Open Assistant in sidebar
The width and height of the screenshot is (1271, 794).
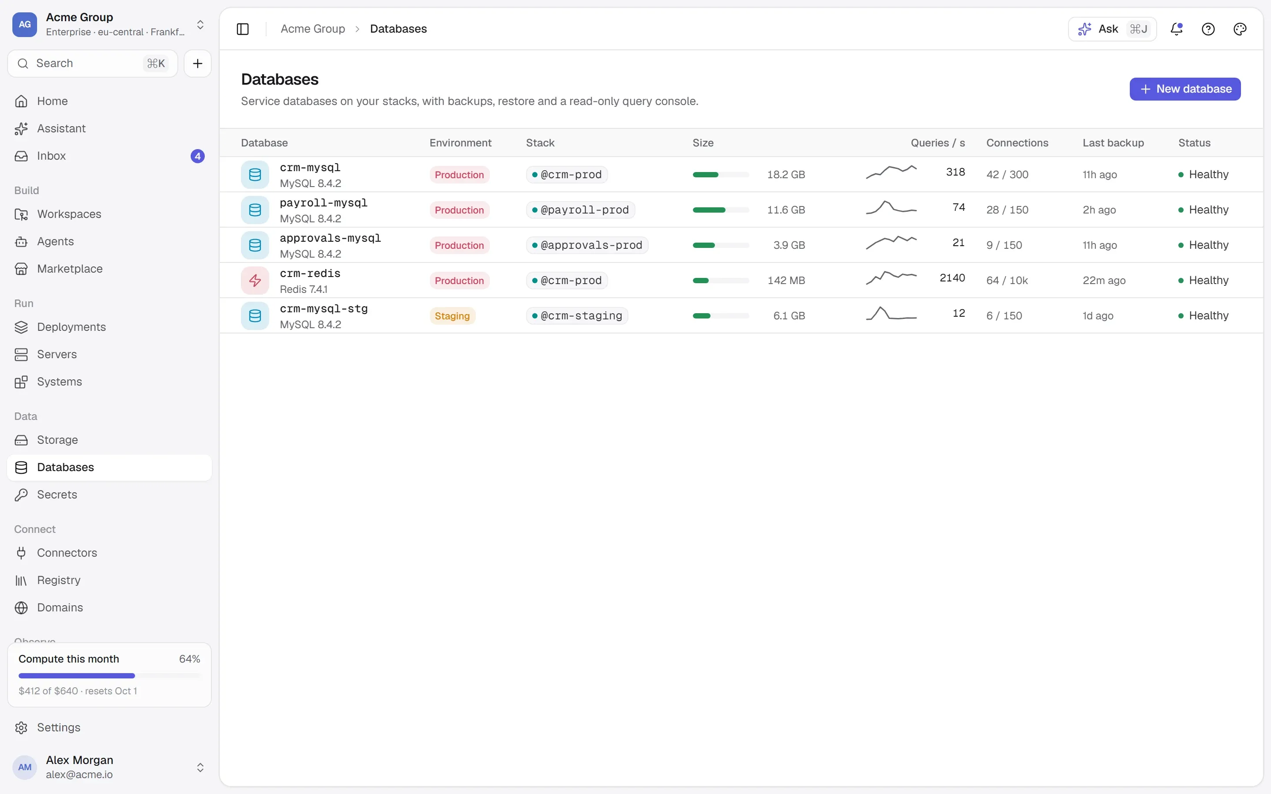[109, 128]
